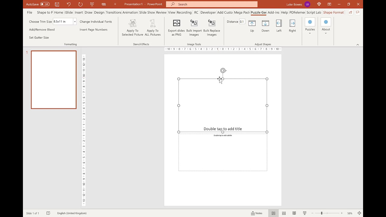Switch to the iSlide tab
This screenshot has width=386, height=217.
pyautogui.click(x=69, y=12)
